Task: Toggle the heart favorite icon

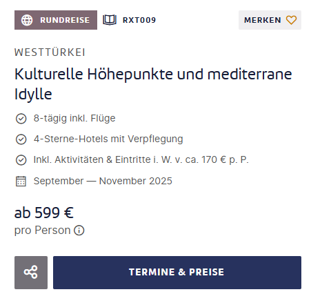Action: [291, 20]
